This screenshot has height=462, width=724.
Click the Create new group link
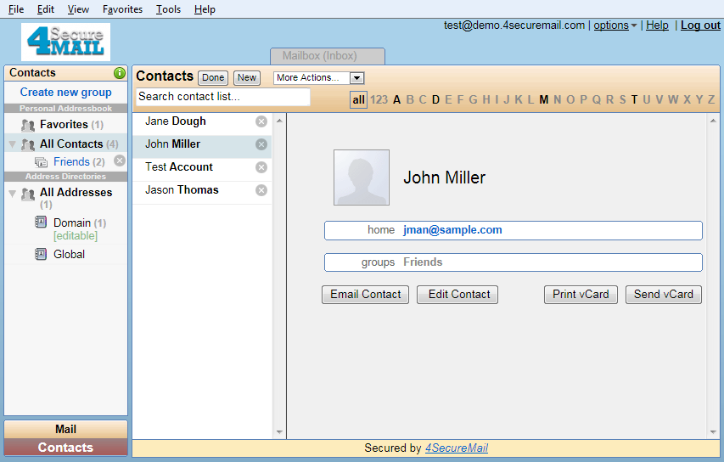pyautogui.click(x=65, y=92)
